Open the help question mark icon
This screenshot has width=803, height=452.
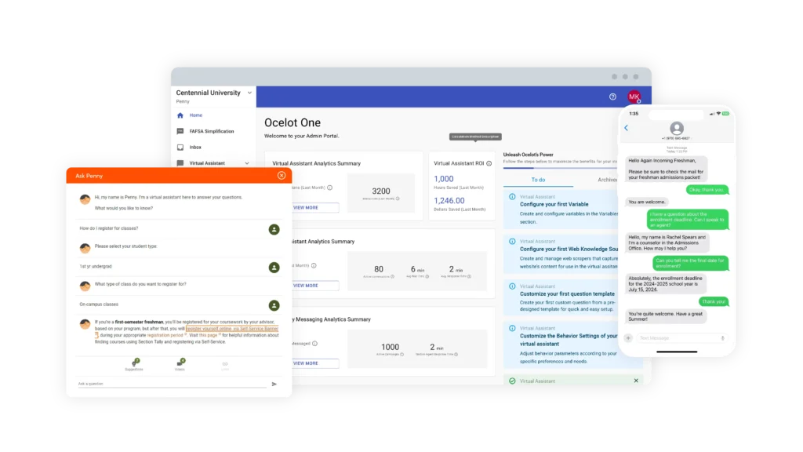pos(612,97)
